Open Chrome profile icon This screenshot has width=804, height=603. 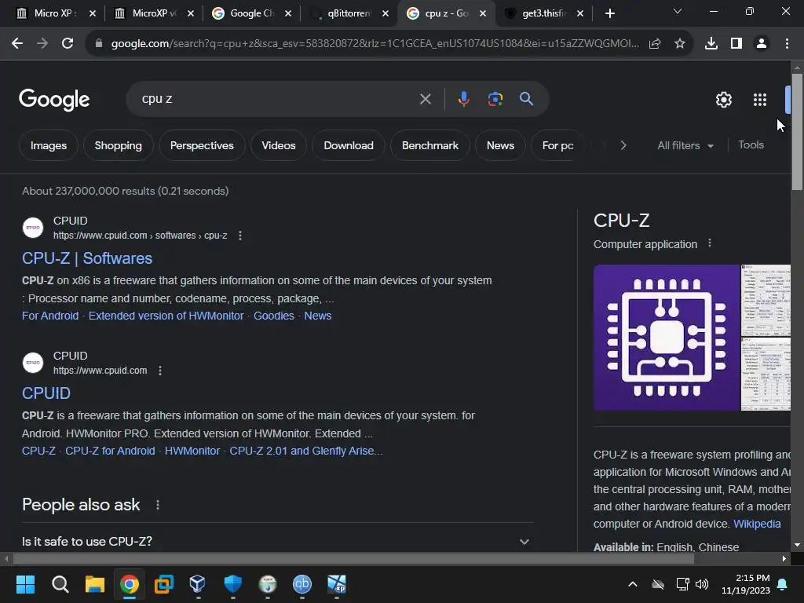point(762,44)
